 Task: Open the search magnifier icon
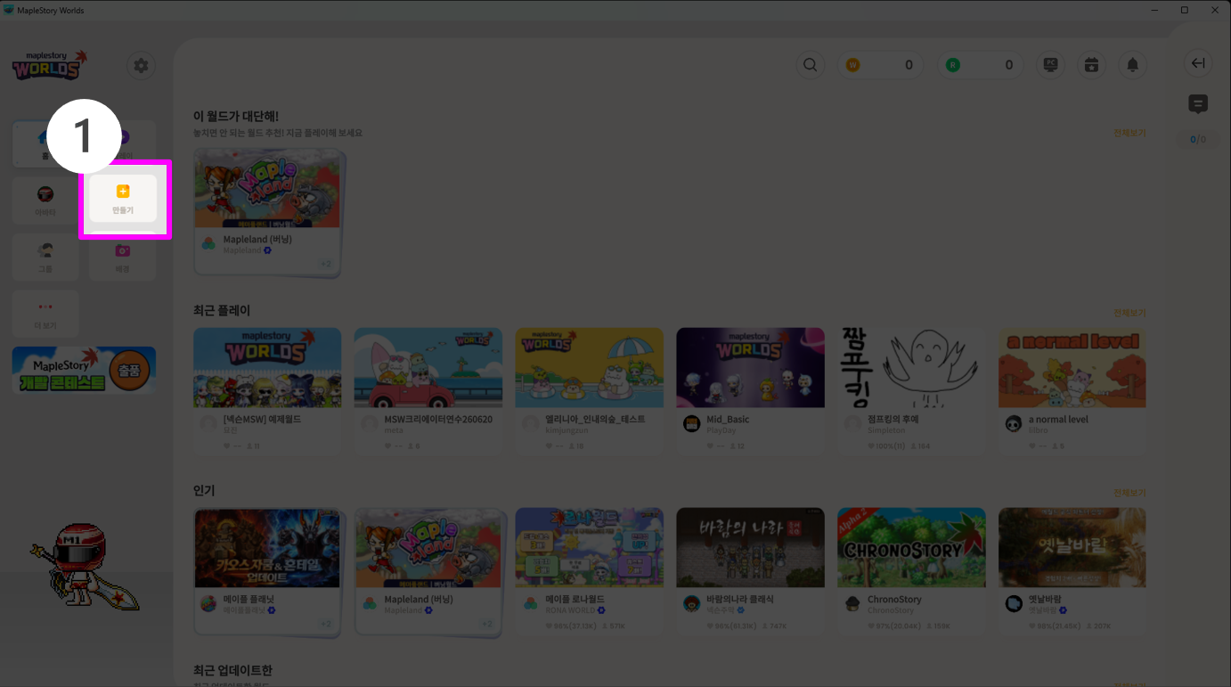tap(811, 65)
